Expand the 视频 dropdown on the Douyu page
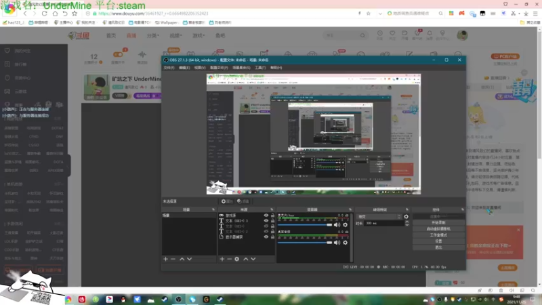 pos(175,36)
